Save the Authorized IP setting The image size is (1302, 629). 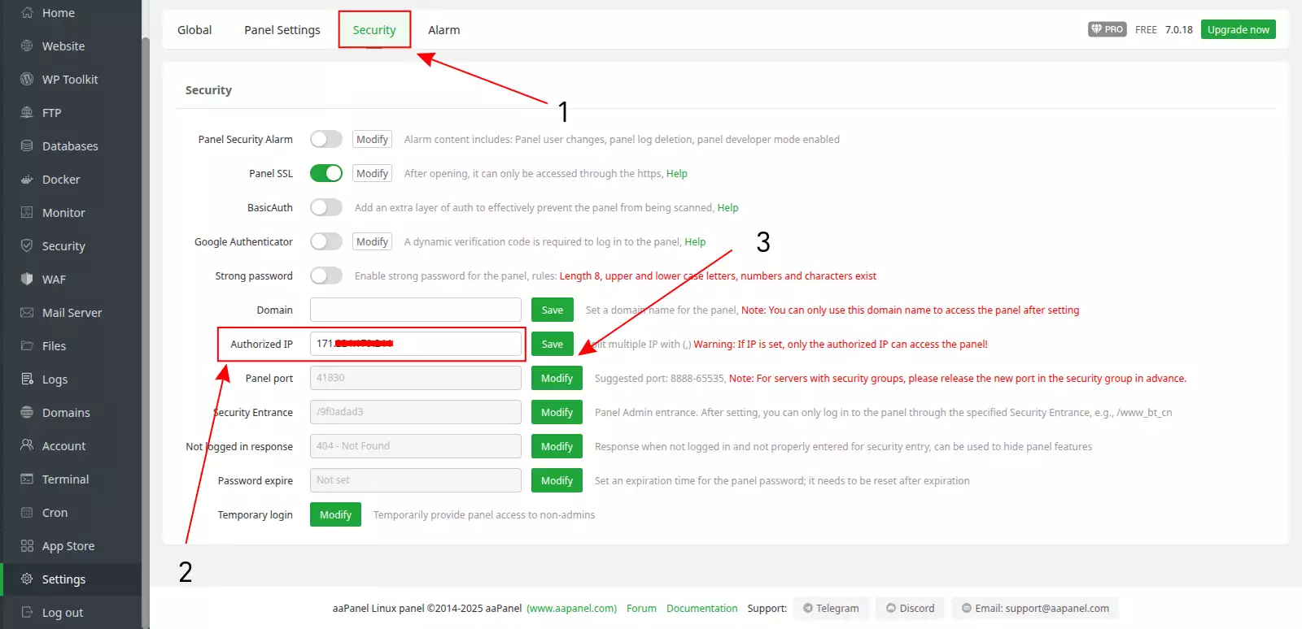coord(552,345)
